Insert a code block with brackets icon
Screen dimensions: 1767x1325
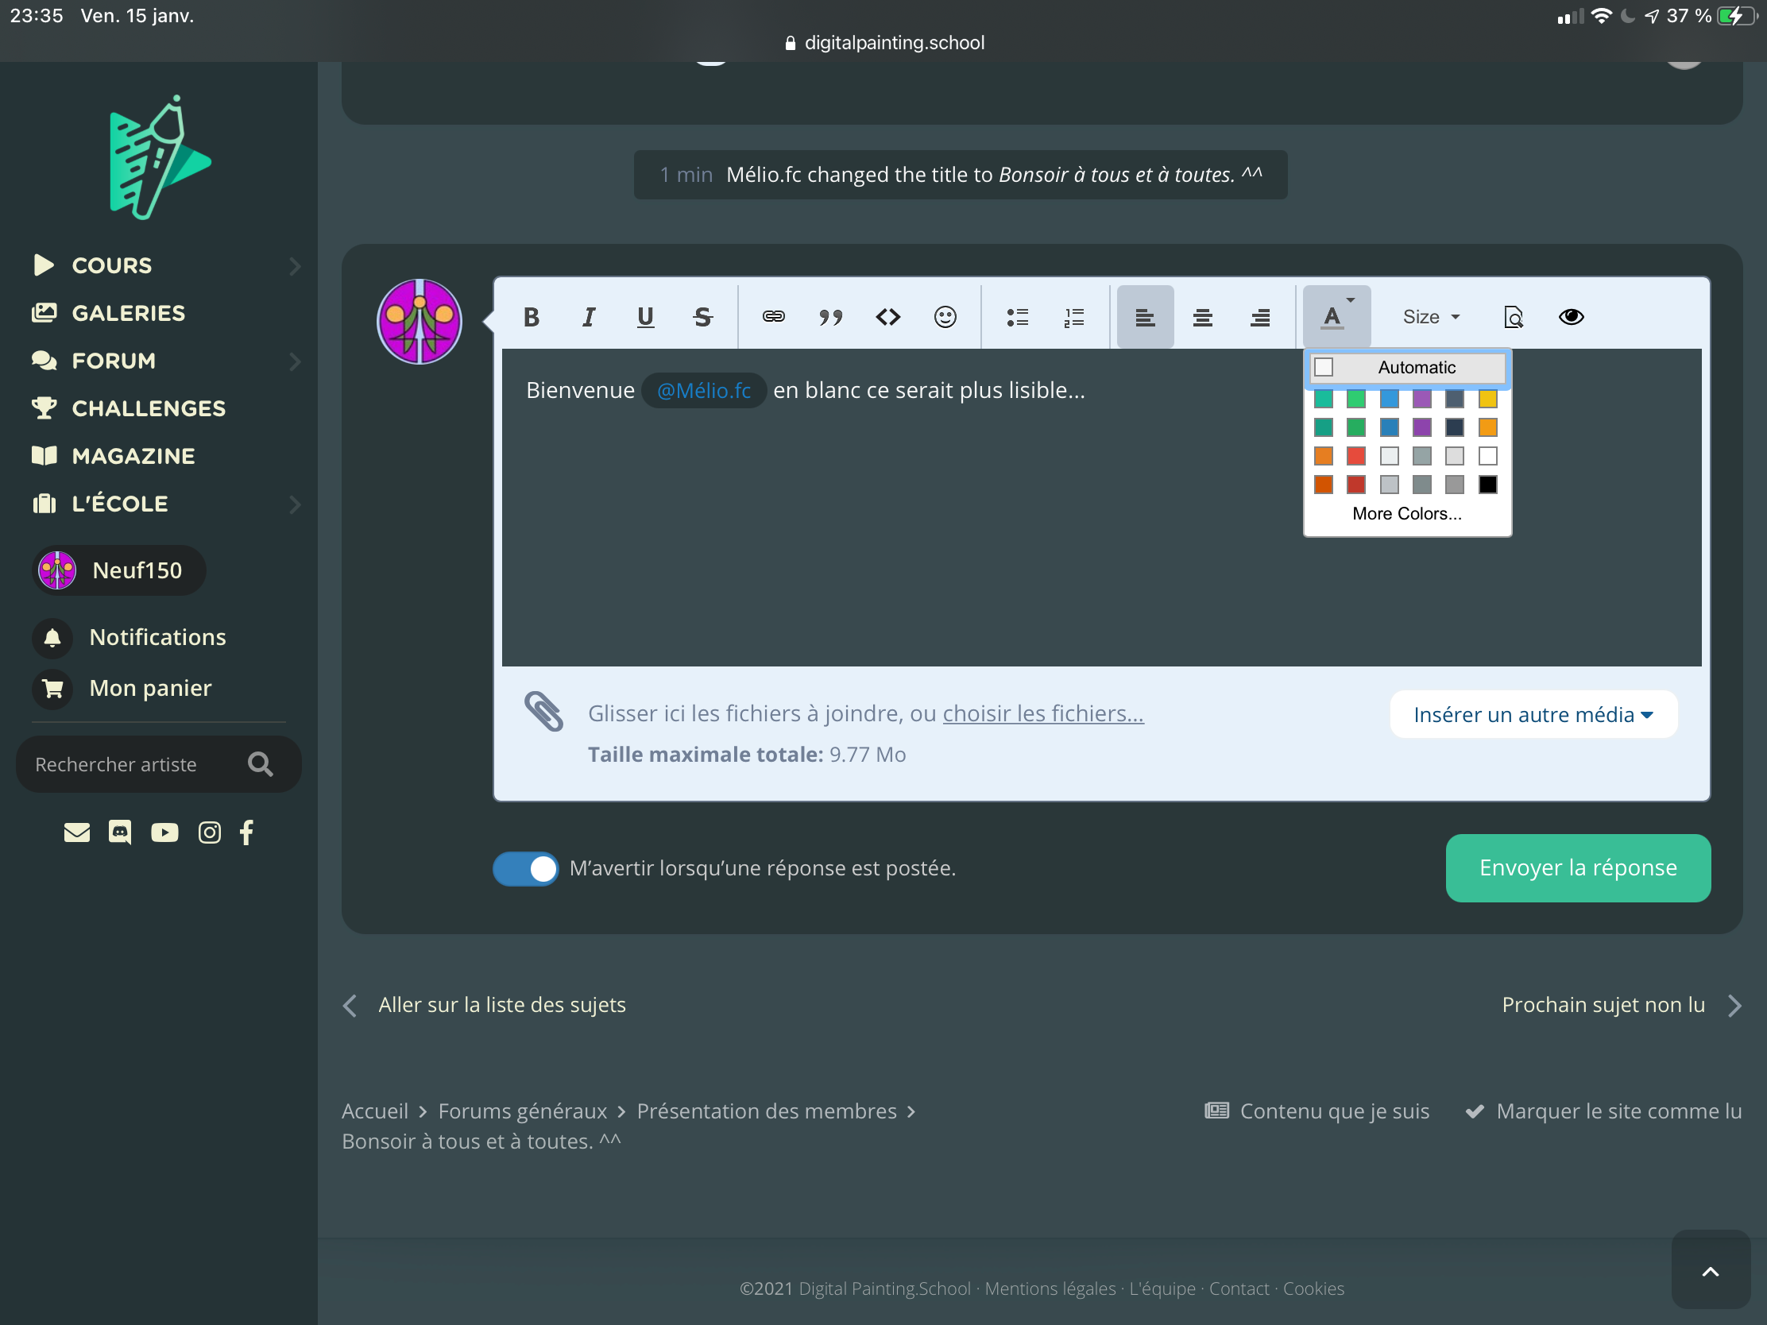tap(887, 317)
